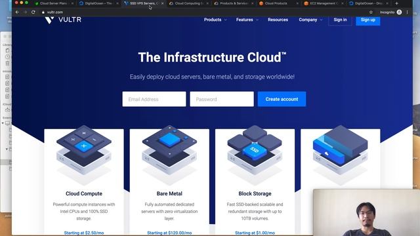The height and width of the screenshot is (236, 420).
Task: Switch to the last DigitalOcean tab
Action: (x=368, y=3)
